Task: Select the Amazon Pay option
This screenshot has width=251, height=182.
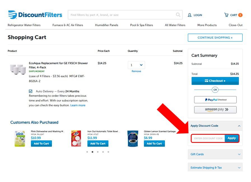Action: click(x=215, y=110)
